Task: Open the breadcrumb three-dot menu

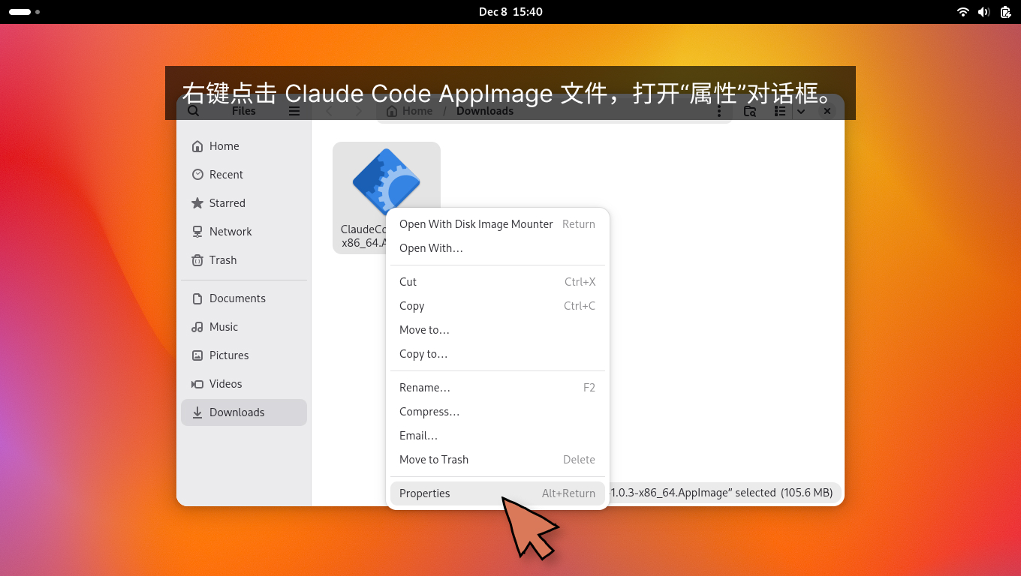Action: click(719, 110)
